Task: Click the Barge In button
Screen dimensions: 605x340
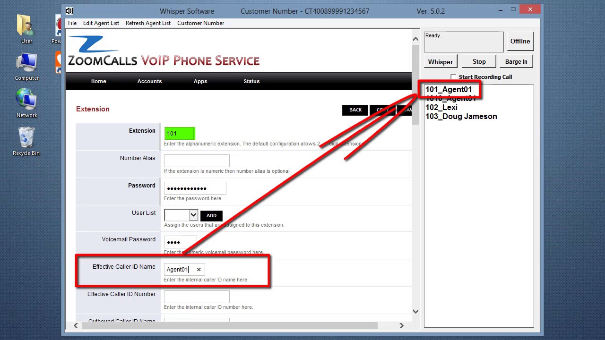Action: pos(516,61)
